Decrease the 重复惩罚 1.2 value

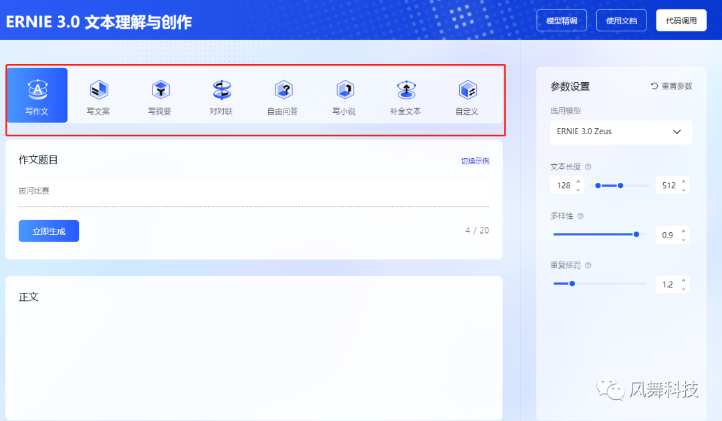pyautogui.click(x=683, y=288)
